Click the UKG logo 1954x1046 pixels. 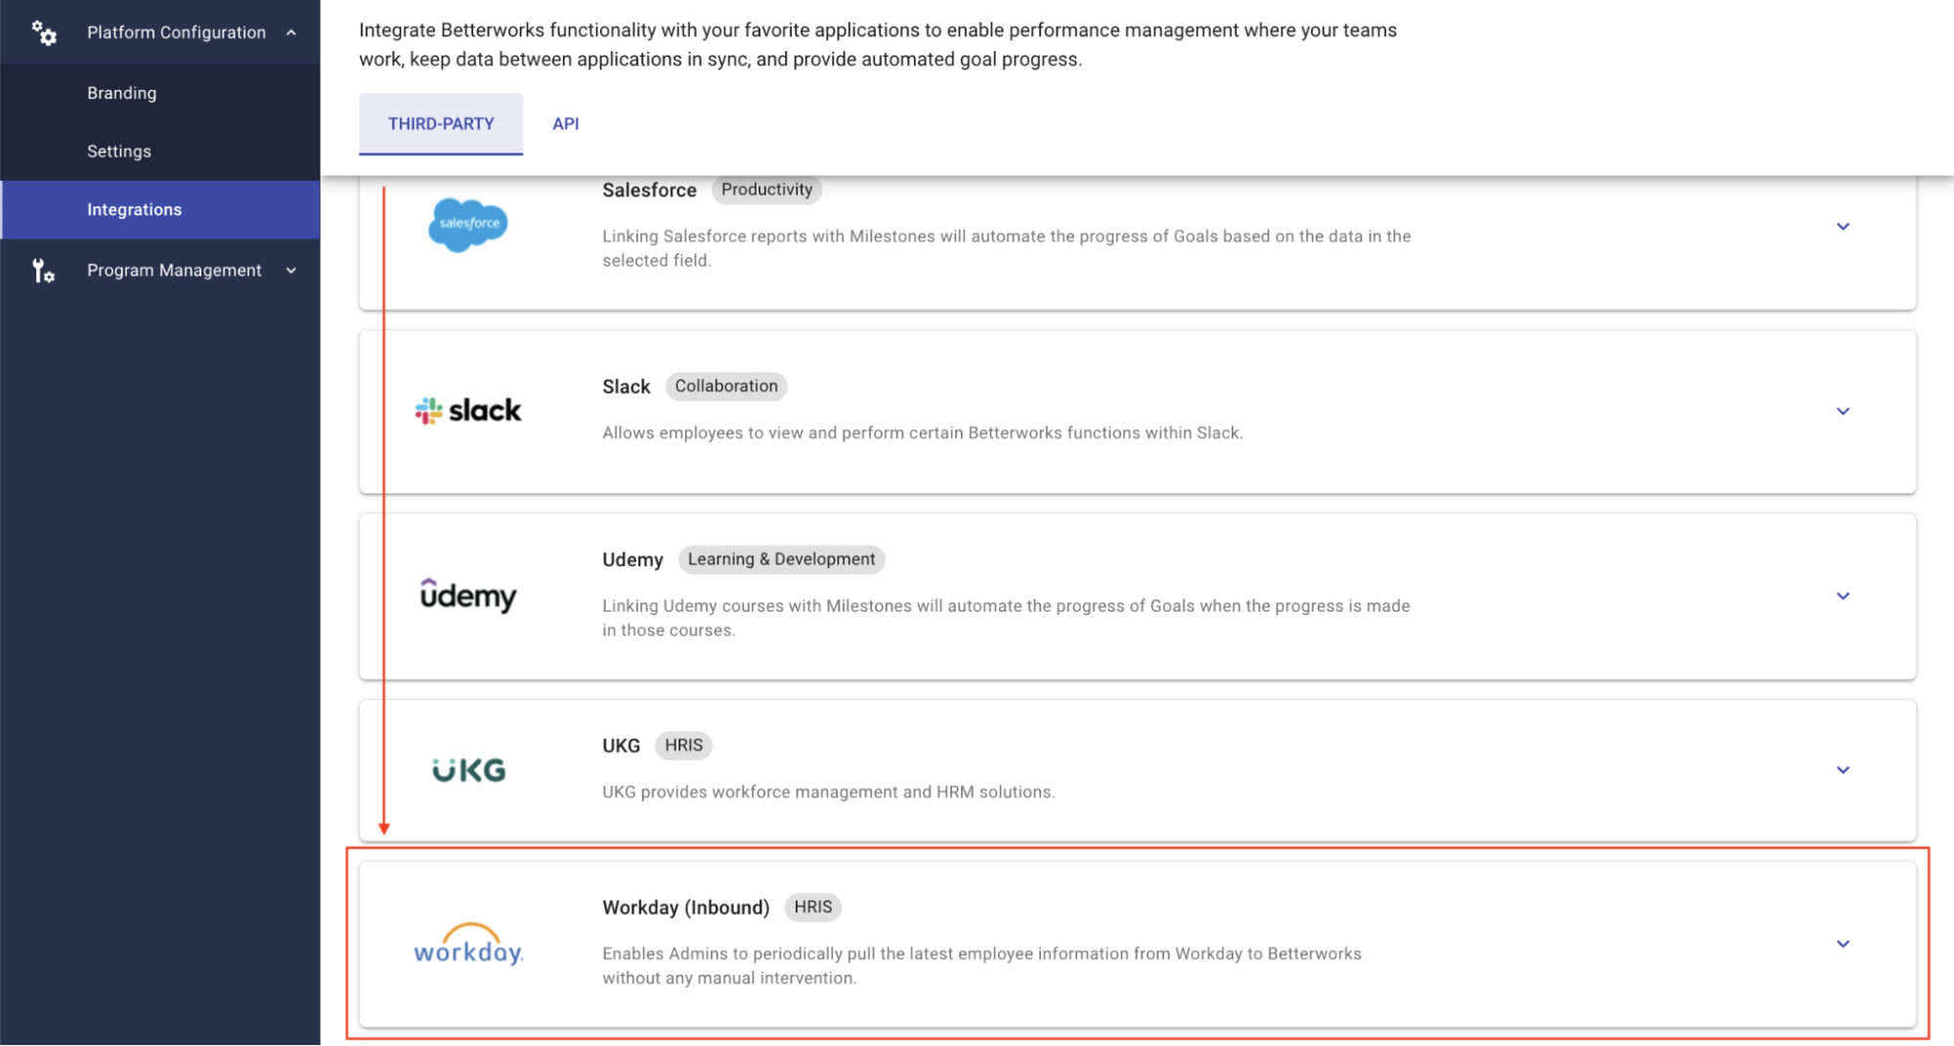[469, 770]
